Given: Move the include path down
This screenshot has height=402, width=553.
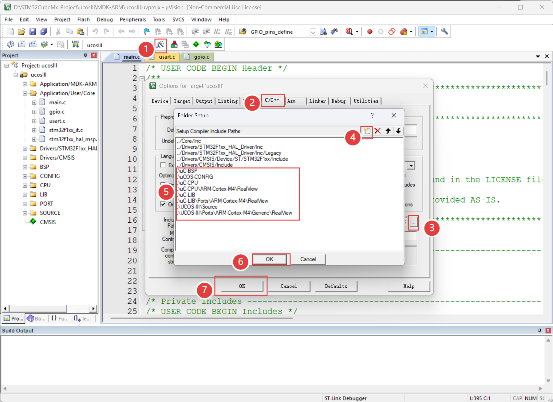Looking at the screenshot, I should click(x=398, y=131).
